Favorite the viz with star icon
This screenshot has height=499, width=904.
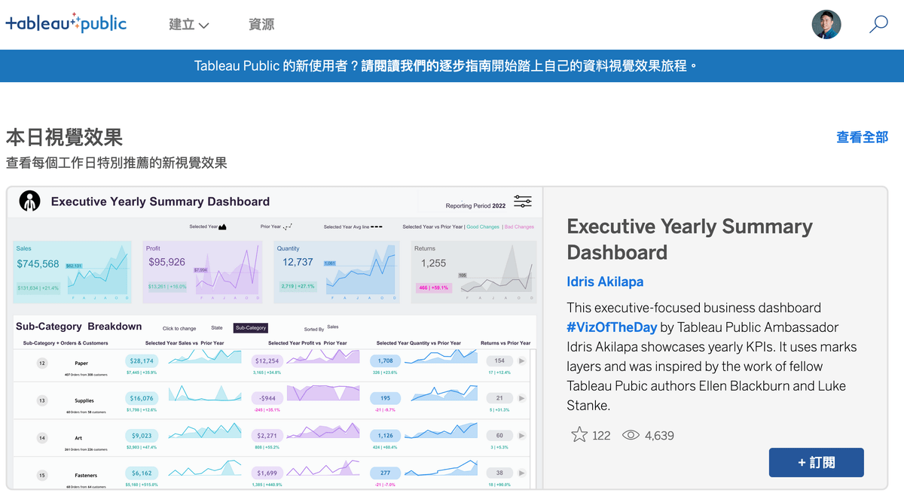(x=579, y=434)
